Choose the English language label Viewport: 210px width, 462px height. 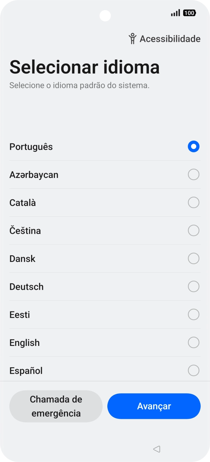(x=24, y=343)
